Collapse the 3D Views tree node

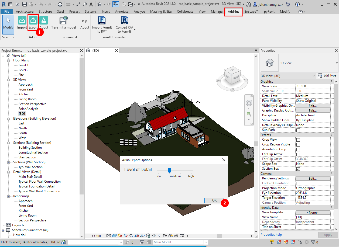point(9,80)
